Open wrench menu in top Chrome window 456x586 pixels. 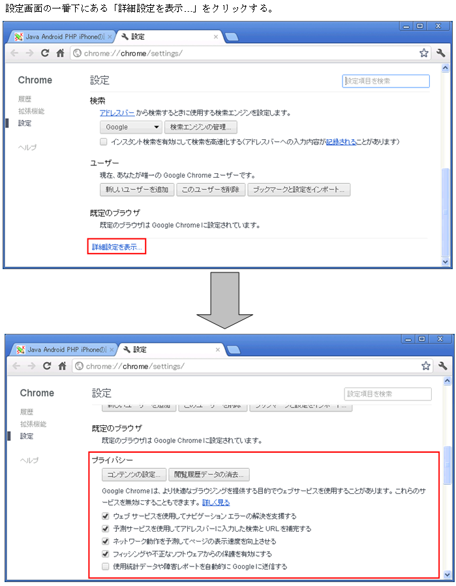click(x=441, y=53)
